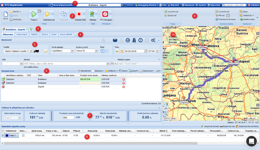The height and width of the screenshot is (150, 260).
Task: Toggle the lock button in Časy
Action: click(x=122, y=51)
